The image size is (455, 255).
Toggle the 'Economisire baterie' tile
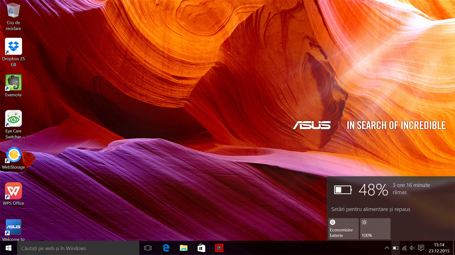click(x=343, y=229)
